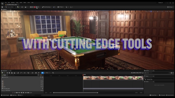Open the Sequencer curve editor icon
175x98 pixels.
coord(53,73)
